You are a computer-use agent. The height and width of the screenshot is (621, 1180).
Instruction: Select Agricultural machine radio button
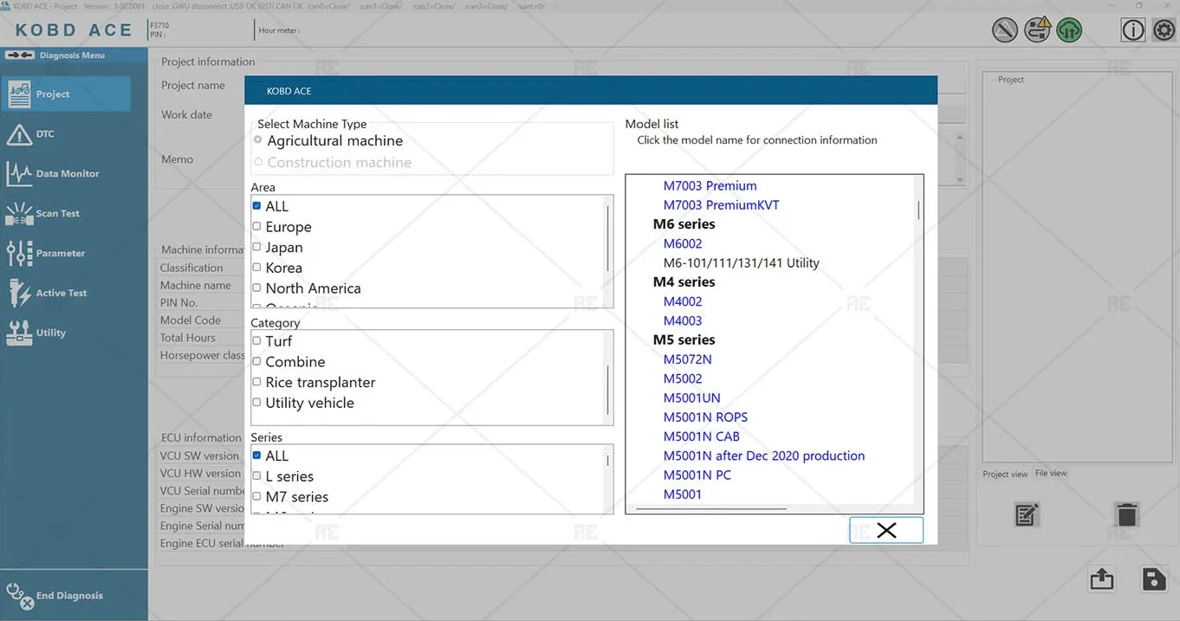pyautogui.click(x=258, y=140)
